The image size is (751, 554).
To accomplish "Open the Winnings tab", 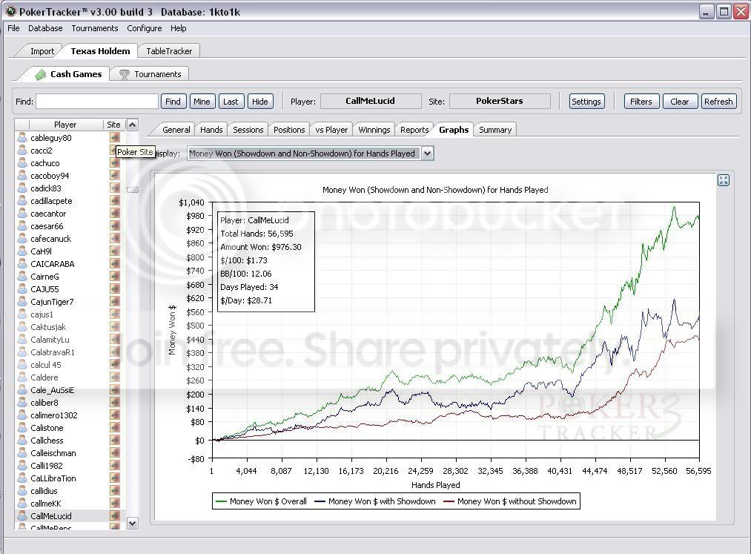I will tap(374, 129).
